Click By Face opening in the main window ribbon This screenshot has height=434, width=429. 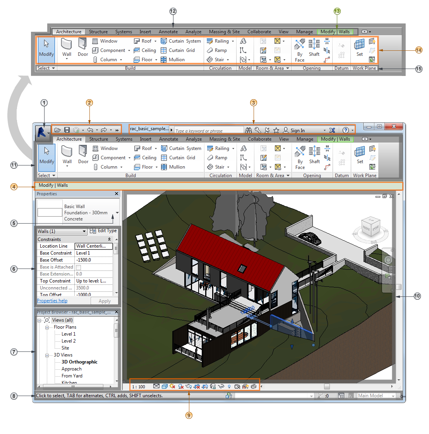click(x=300, y=157)
